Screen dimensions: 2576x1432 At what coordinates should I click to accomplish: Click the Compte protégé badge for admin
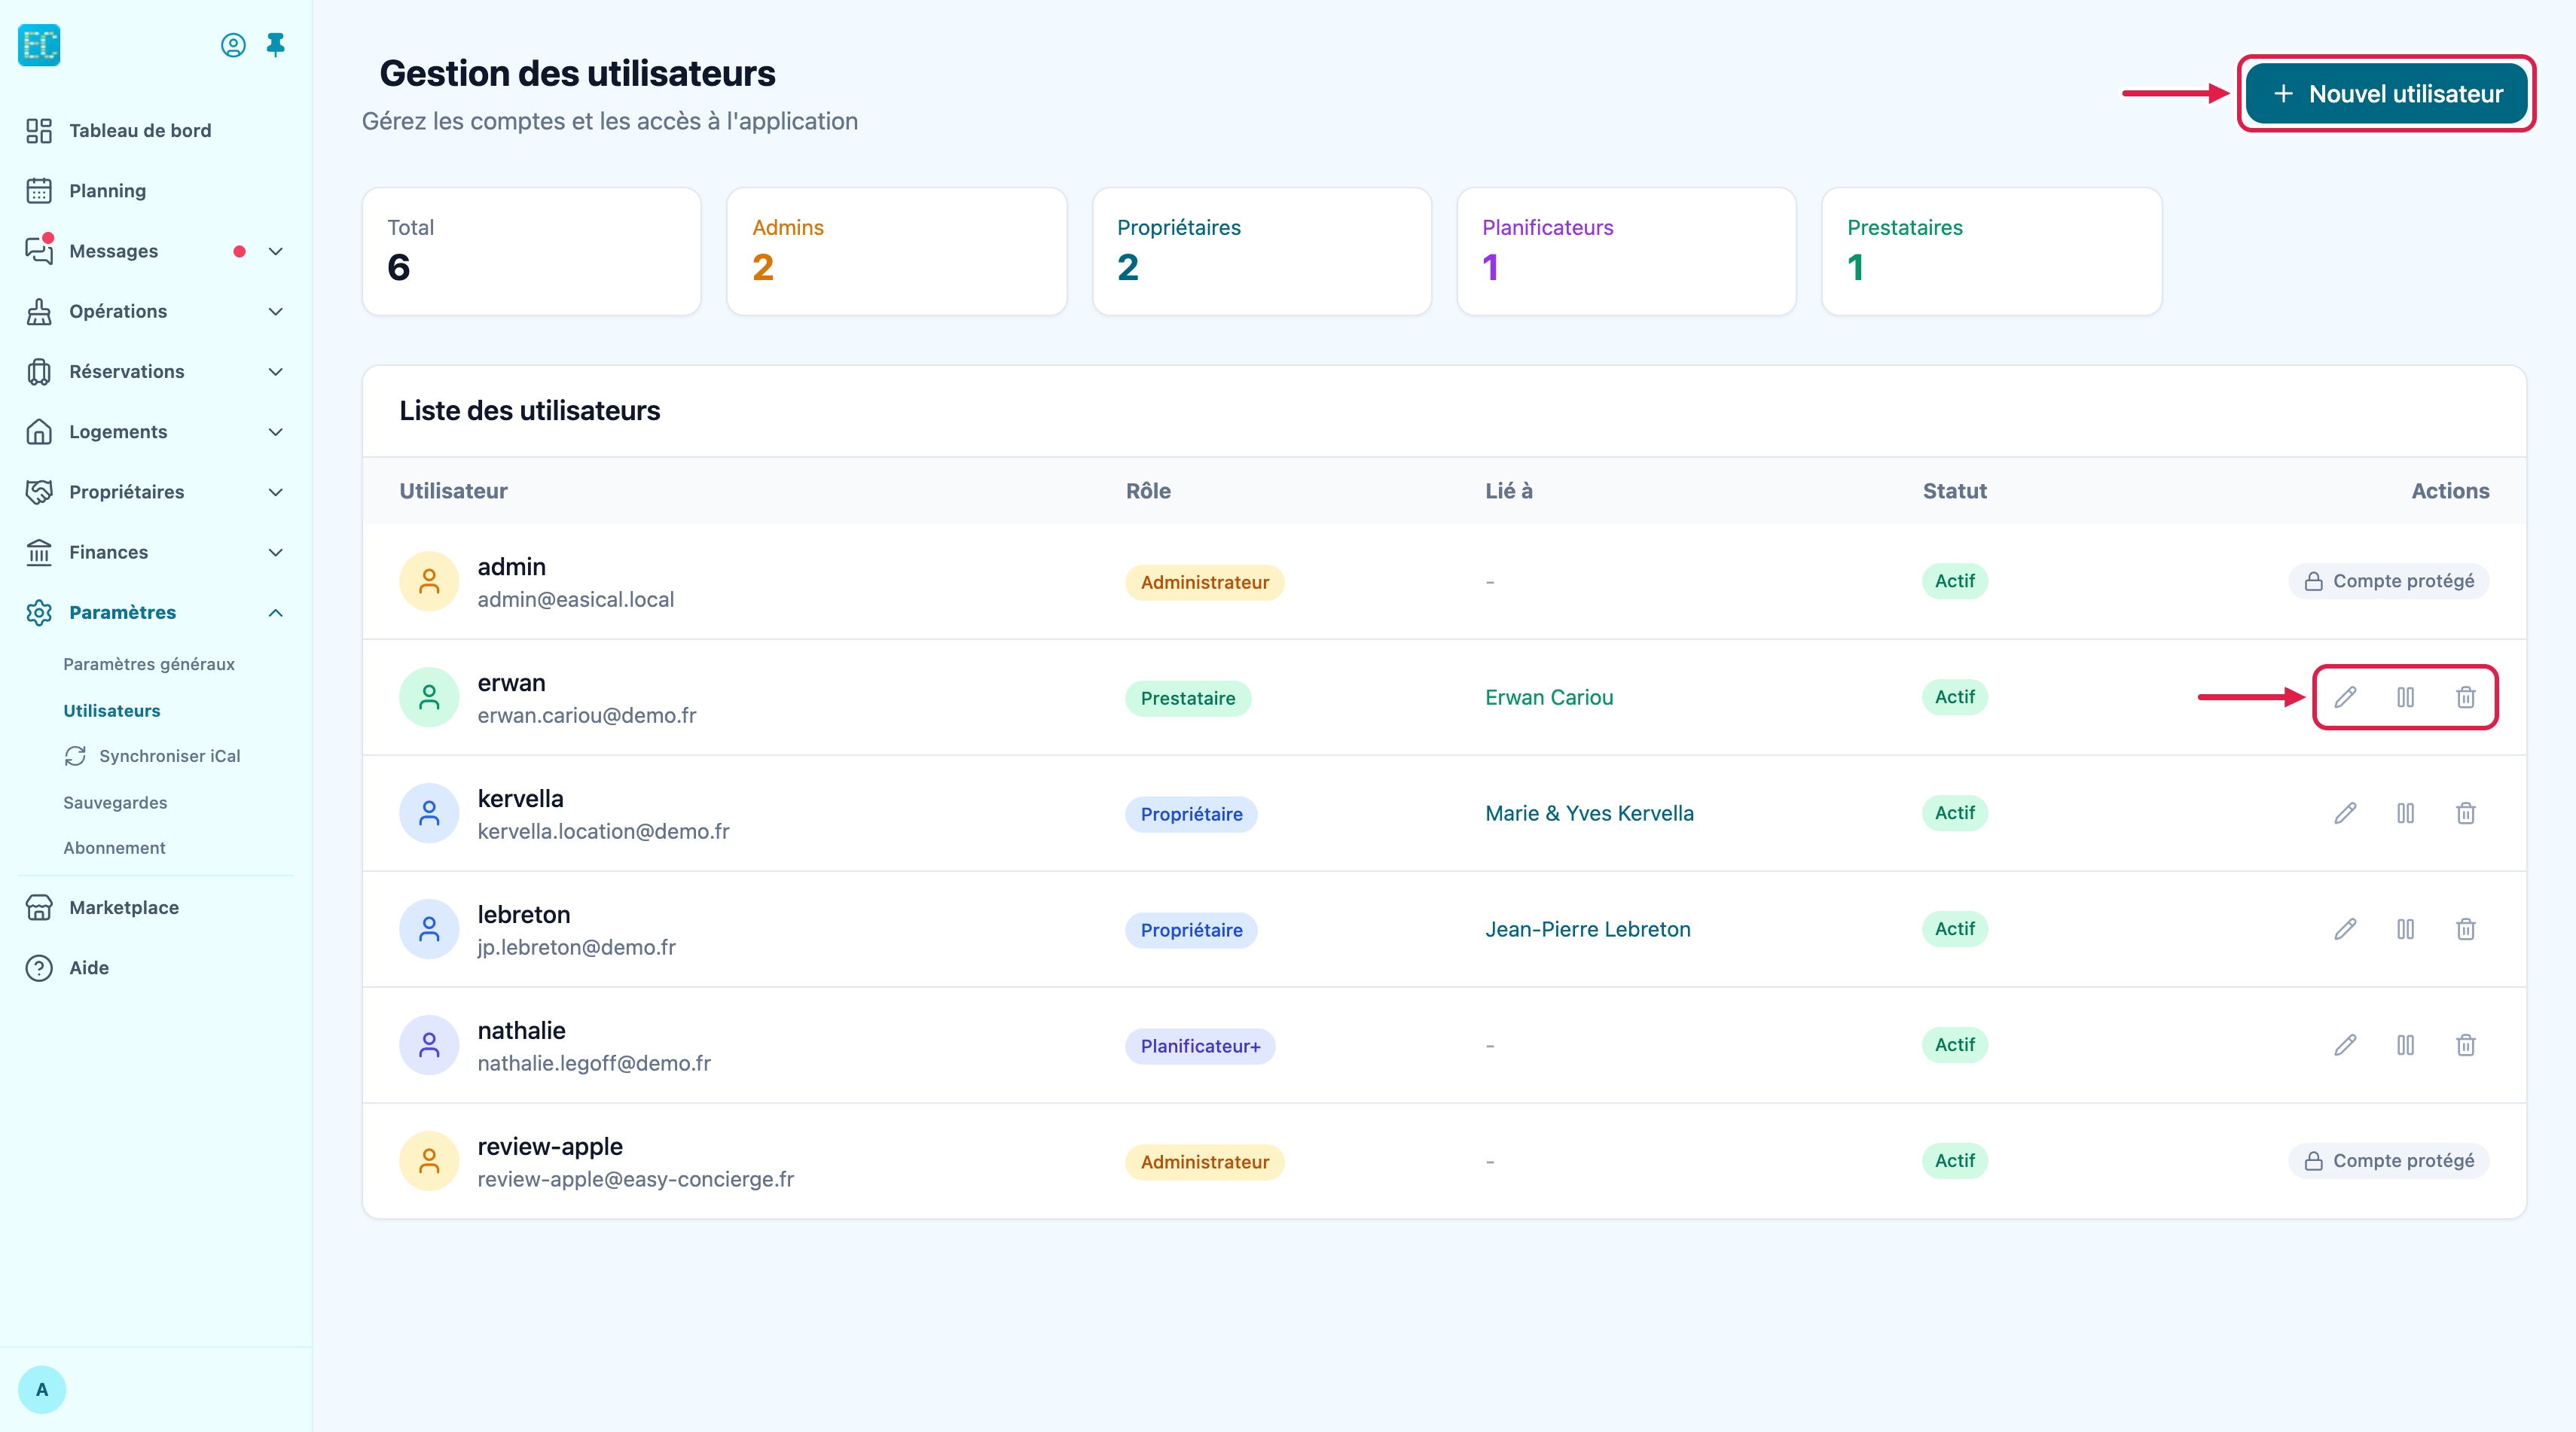click(2388, 580)
